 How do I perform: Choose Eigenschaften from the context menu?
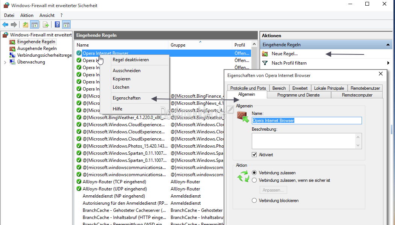click(126, 98)
